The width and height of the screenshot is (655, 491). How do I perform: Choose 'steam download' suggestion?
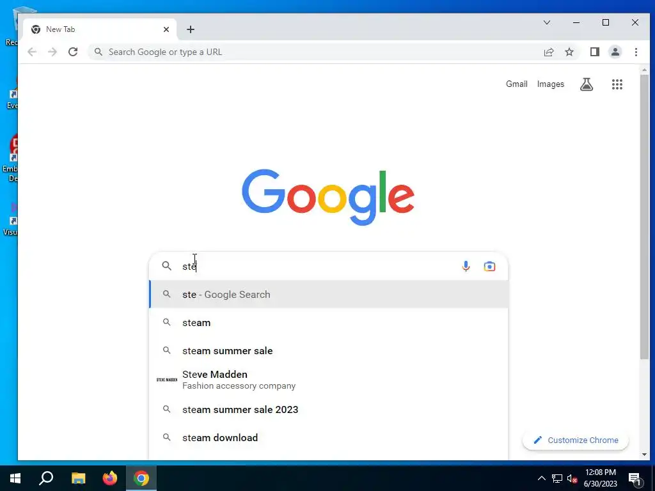[329, 437]
